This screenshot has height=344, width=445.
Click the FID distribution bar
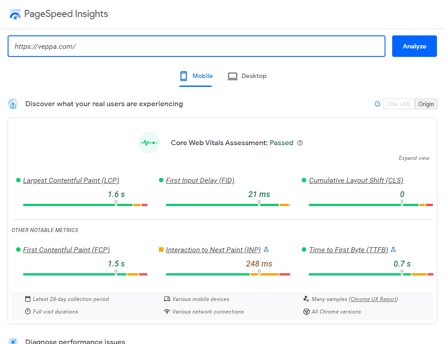click(228, 205)
